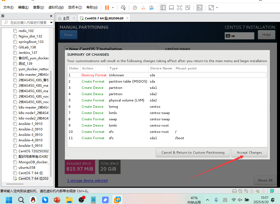
Task: Click the CD/DVD device status icon
Action: coord(240,191)
